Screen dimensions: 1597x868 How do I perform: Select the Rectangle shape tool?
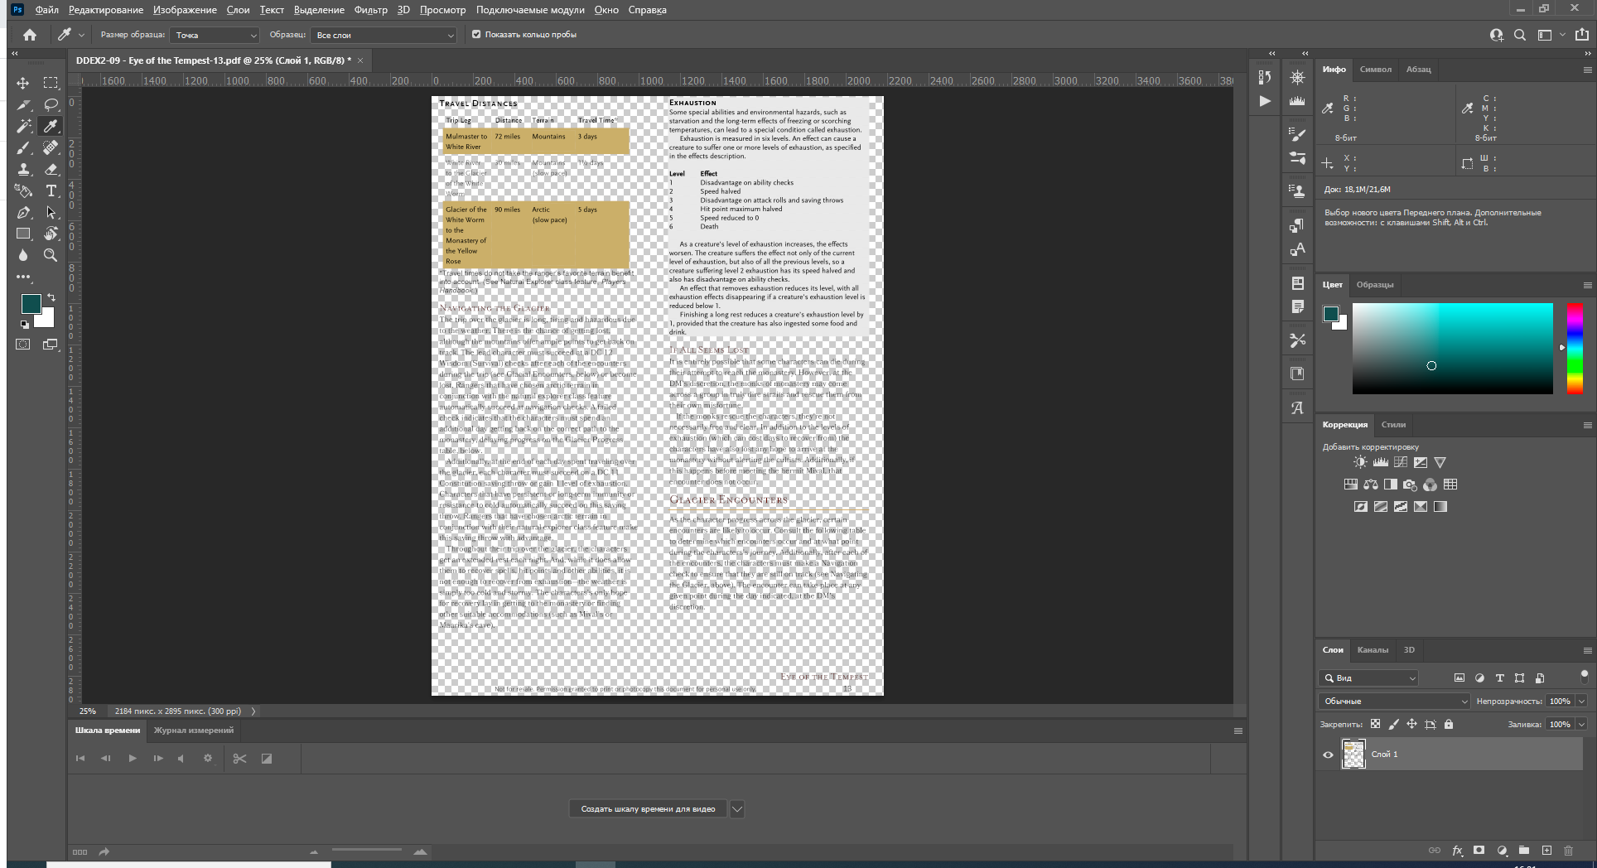click(23, 234)
